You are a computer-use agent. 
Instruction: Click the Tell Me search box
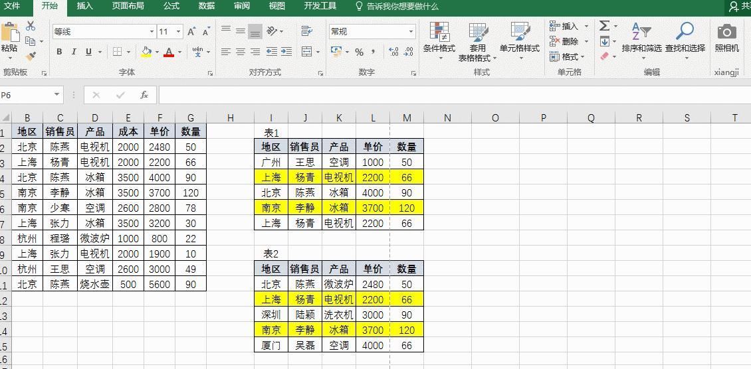[x=397, y=7]
